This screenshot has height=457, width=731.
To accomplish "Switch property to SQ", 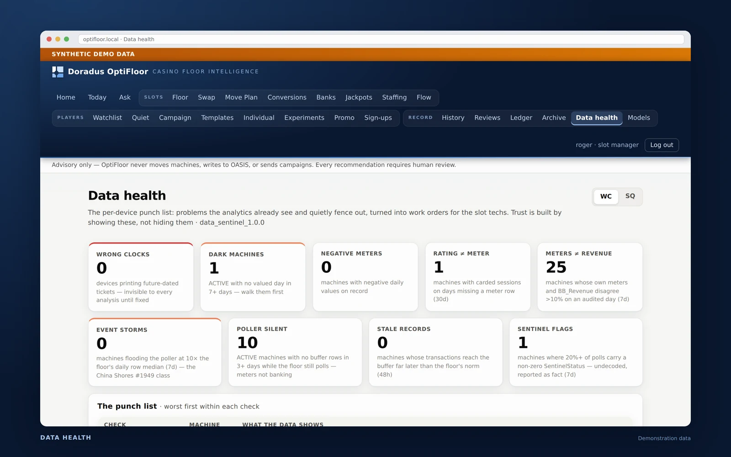I will click(x=630, y=197).
